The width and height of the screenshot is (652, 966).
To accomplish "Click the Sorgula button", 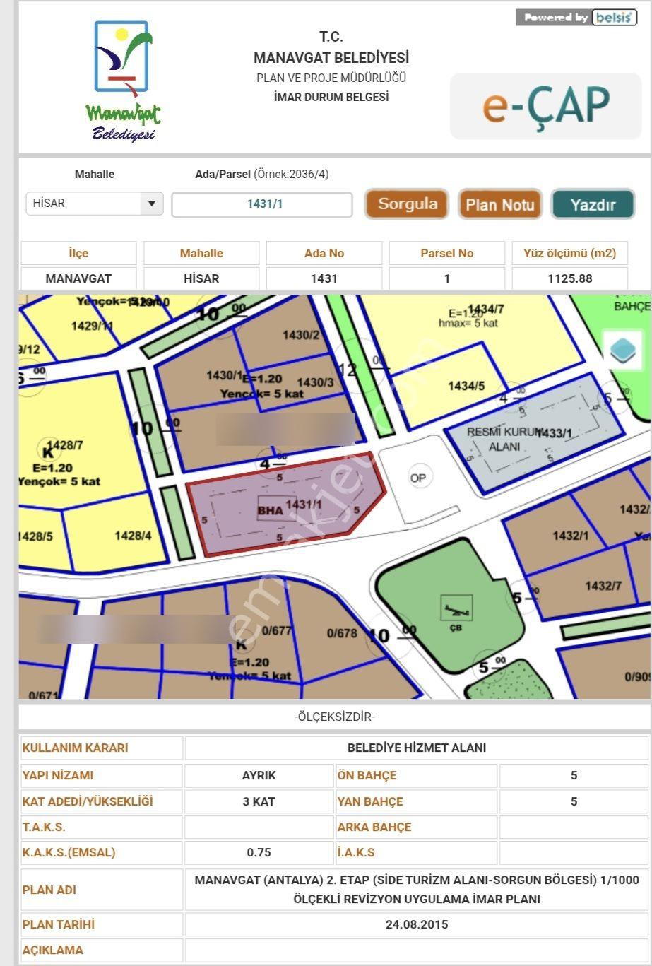I will pos(407,204).
